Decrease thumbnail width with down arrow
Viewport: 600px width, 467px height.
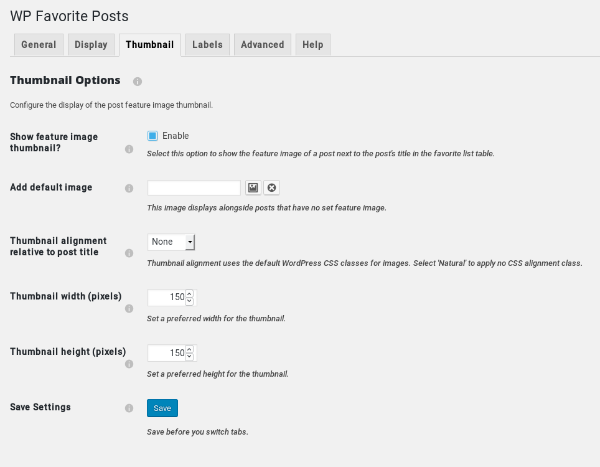click(189, 301)
